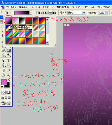Pick the copper gradient preset
112x125 pixels.
(36, 27)
